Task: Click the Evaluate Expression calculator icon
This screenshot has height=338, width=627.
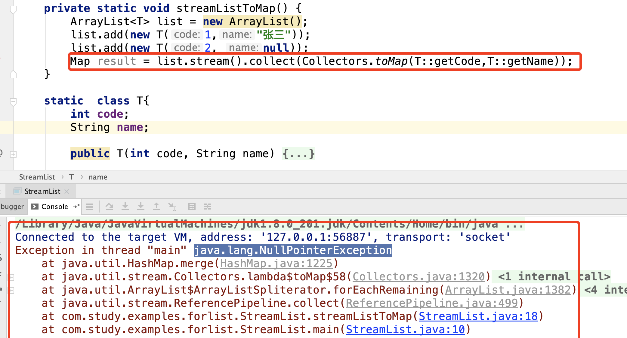Action: point(192,207)
